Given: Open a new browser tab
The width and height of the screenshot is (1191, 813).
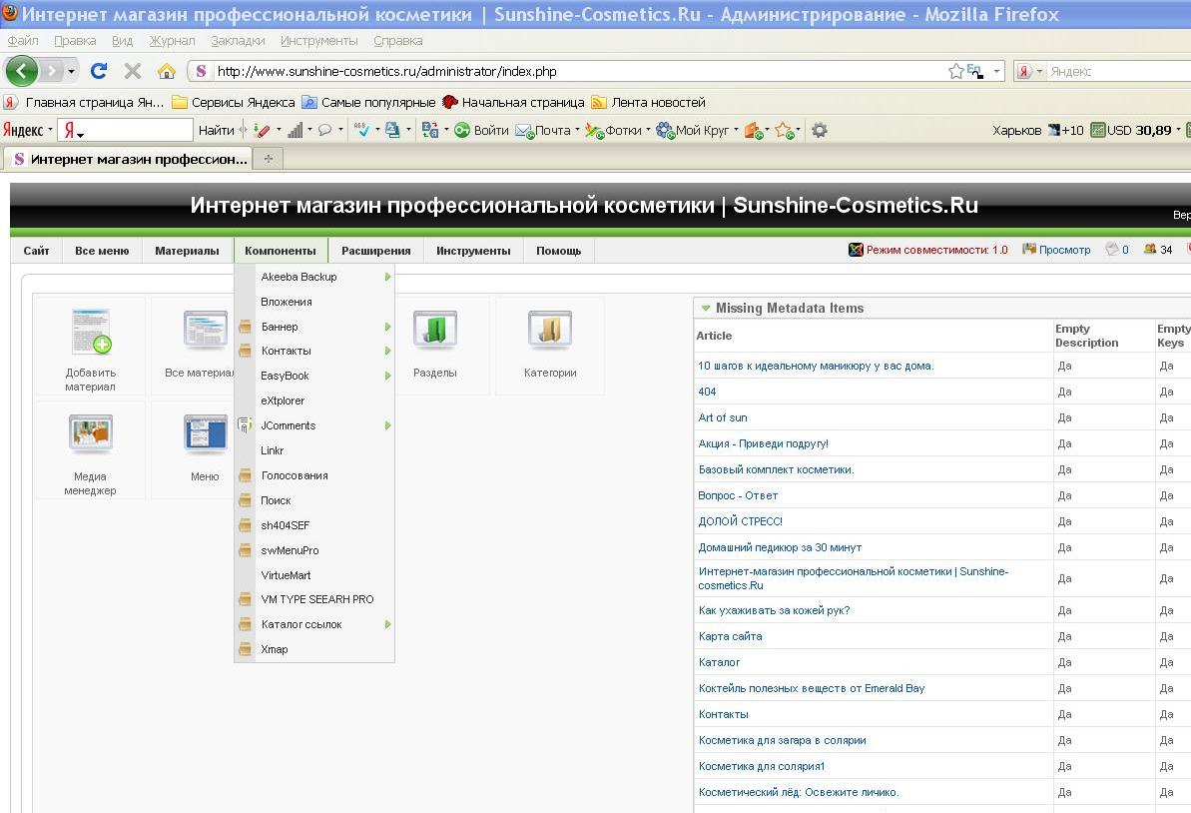Looking at the screenshot, I should [269, 158].
